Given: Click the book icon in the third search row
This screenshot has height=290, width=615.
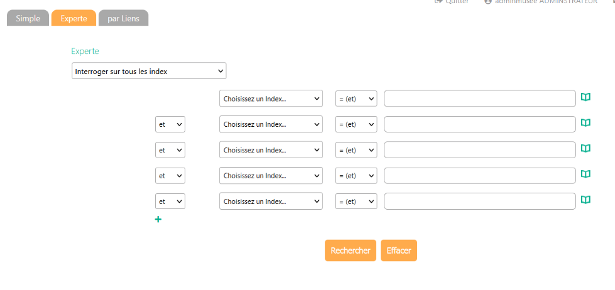Looking at the screenshot, I should point(585,149).
